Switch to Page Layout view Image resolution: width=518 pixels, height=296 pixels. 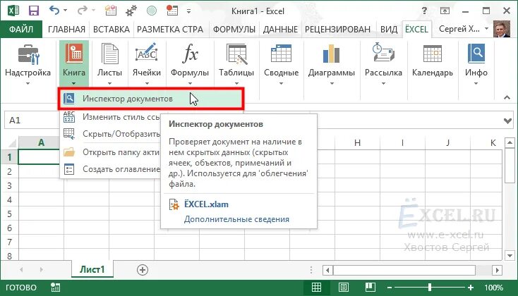pos(344,288)
